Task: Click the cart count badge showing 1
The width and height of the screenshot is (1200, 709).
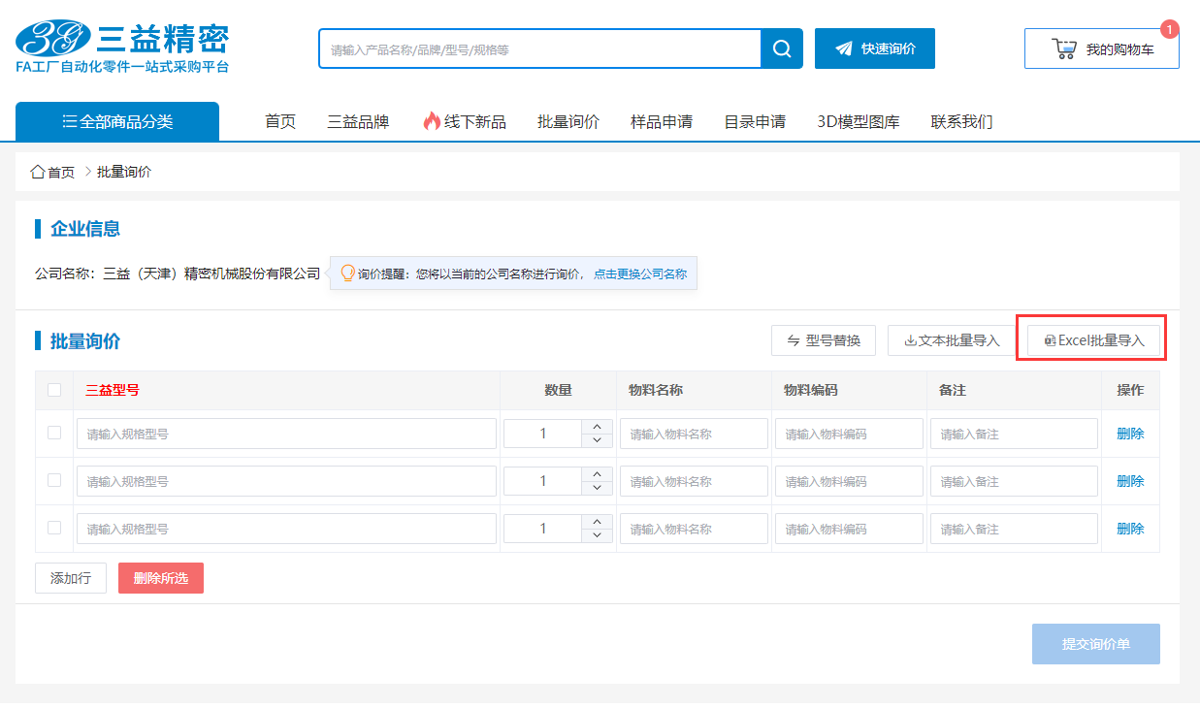Action: coord(1170,29)
